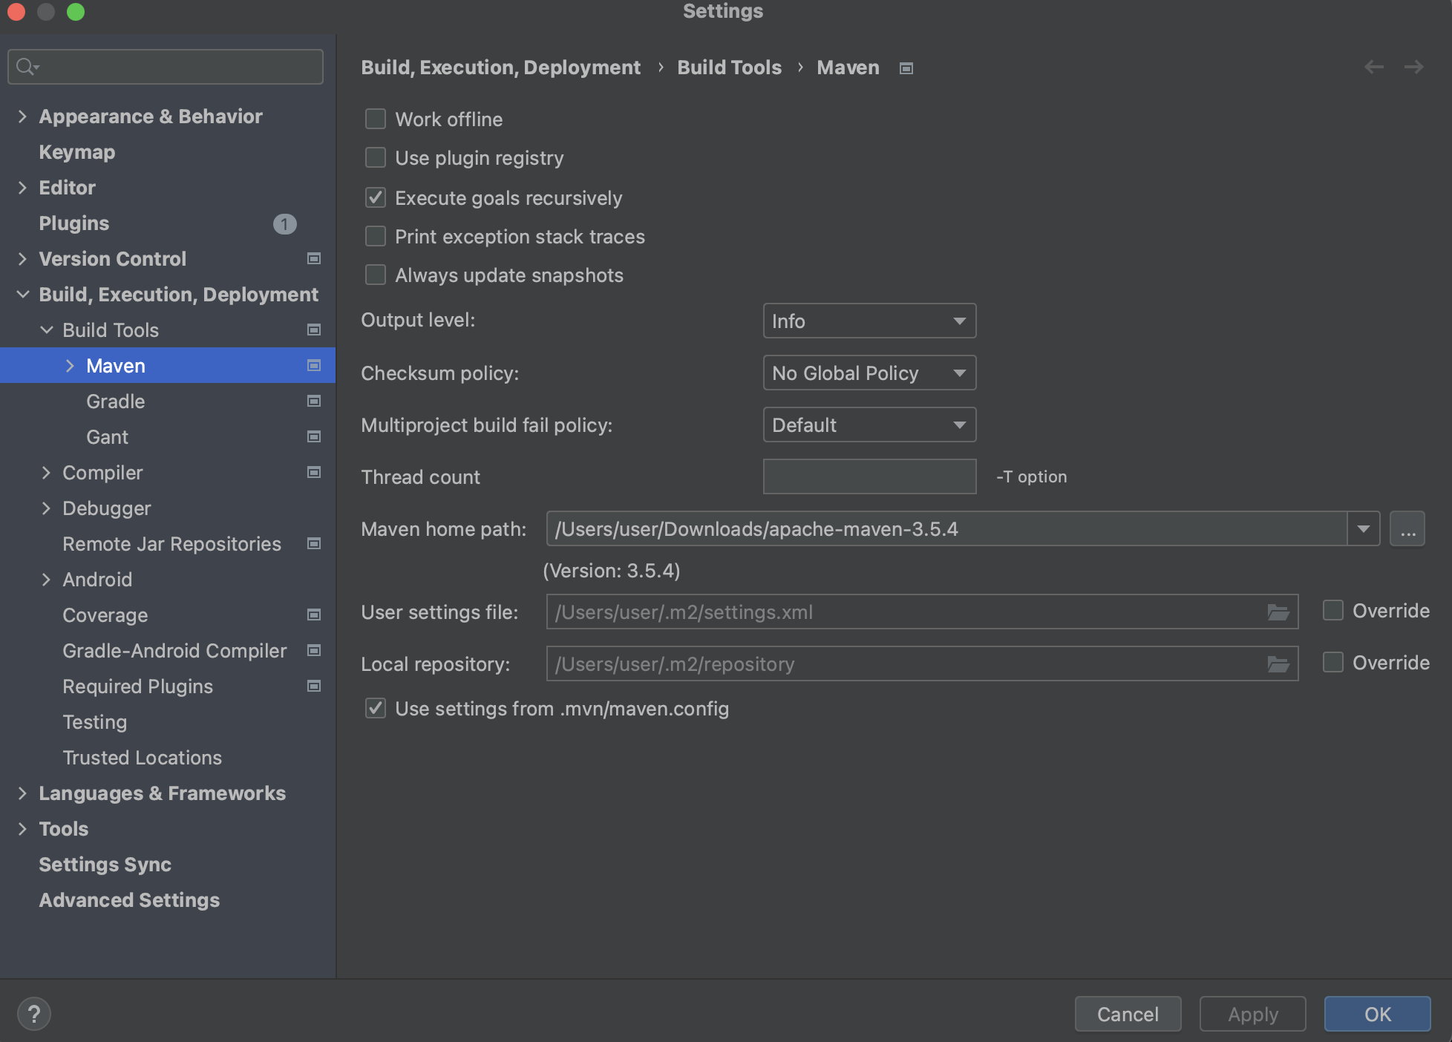Image resolution: width=1452 pixels, height=1042 pixels.
Task: Focus the settings search field
Action: [x=166, y=67]
